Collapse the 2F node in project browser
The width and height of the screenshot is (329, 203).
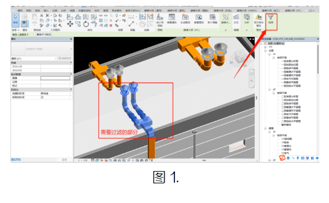pyautogui.click(x=270, y=90)
